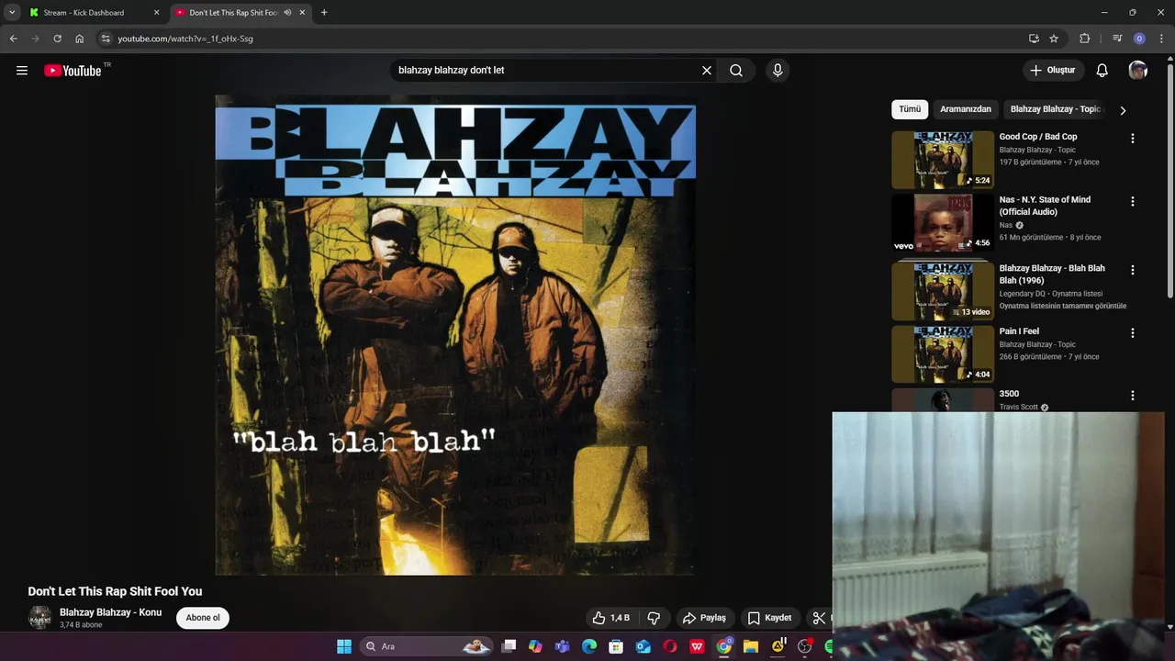Click the video player album artwork
The height and width of the screenshot is (661, 1175).
455,335
